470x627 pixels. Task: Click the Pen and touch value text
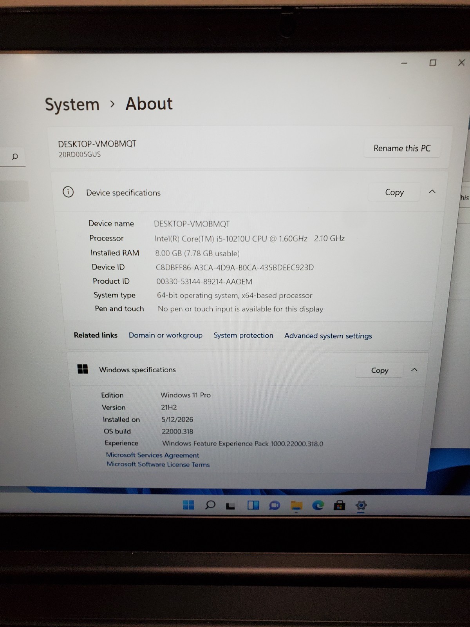[x=240, y=309]
